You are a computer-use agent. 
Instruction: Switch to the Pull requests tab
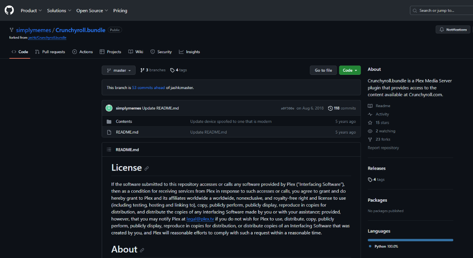click(x=50, y=52)
